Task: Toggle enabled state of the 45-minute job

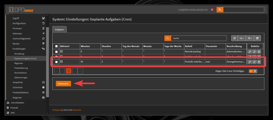Action: pos(61,62)
